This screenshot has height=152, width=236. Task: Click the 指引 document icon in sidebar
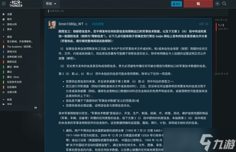4,19
